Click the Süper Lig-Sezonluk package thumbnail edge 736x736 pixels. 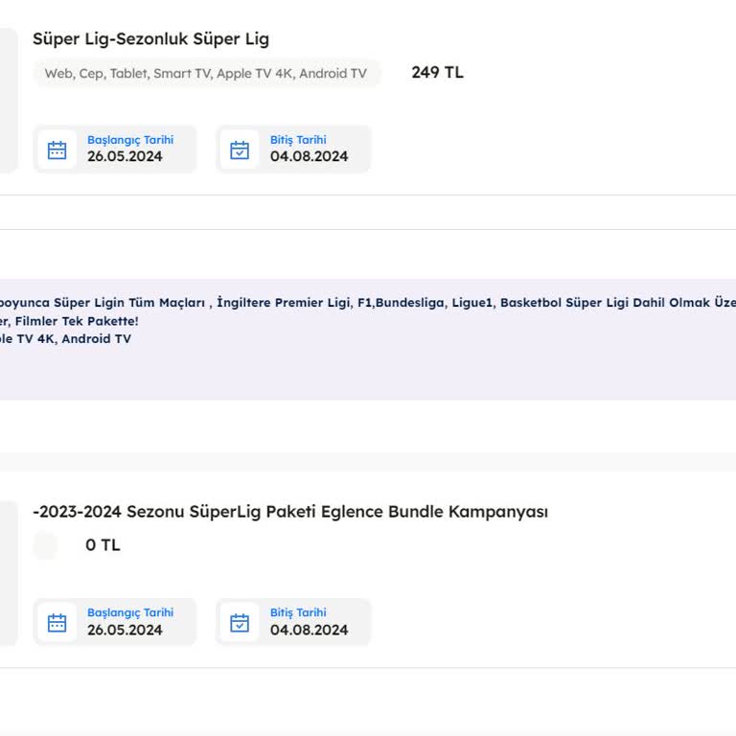point(8,101)
